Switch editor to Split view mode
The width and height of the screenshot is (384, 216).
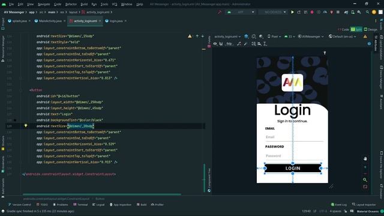[356, 29]
